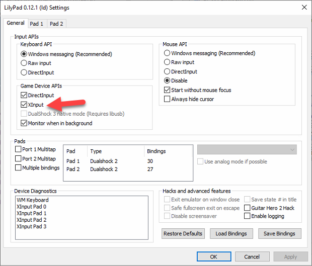Open the Pad 1 tab
312x266 pixels.
point(37,24)
